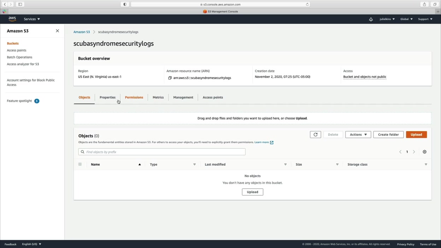Click the page number 1 indicator
Viewport: 441px width, 248px height.
(407, 152)
